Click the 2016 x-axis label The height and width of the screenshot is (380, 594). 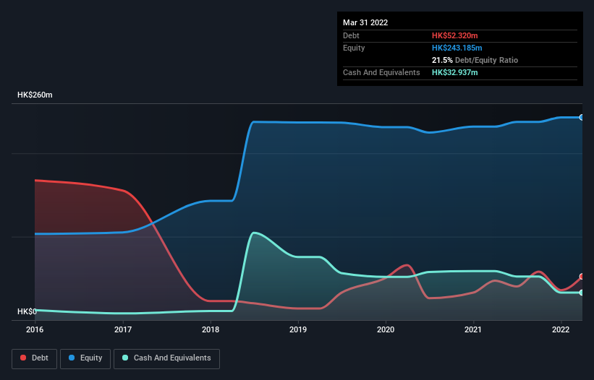35,329
